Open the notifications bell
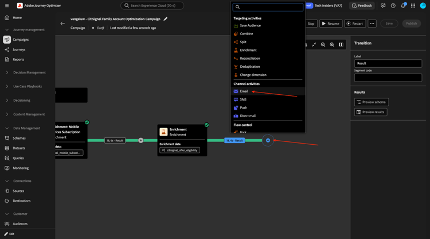Screen dimensions: 430x239 pos(403,6)
